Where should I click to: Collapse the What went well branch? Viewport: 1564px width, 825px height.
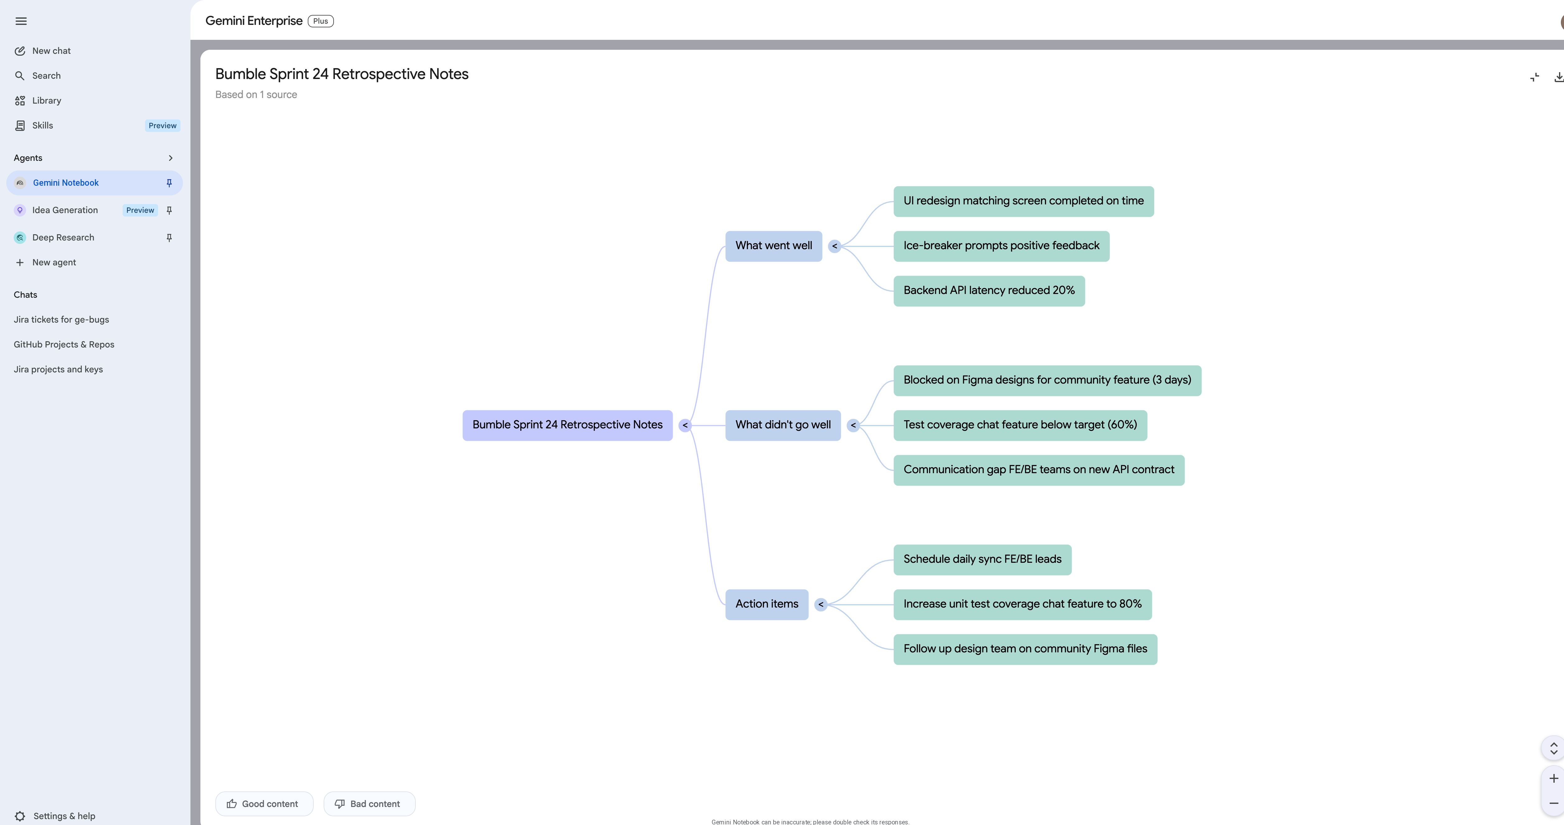point(835,246)
